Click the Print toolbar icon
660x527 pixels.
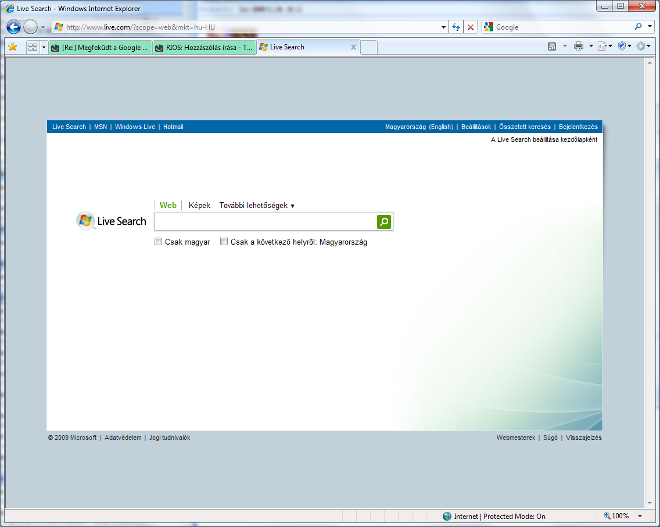pyautogui.click(x=579, y=46)
